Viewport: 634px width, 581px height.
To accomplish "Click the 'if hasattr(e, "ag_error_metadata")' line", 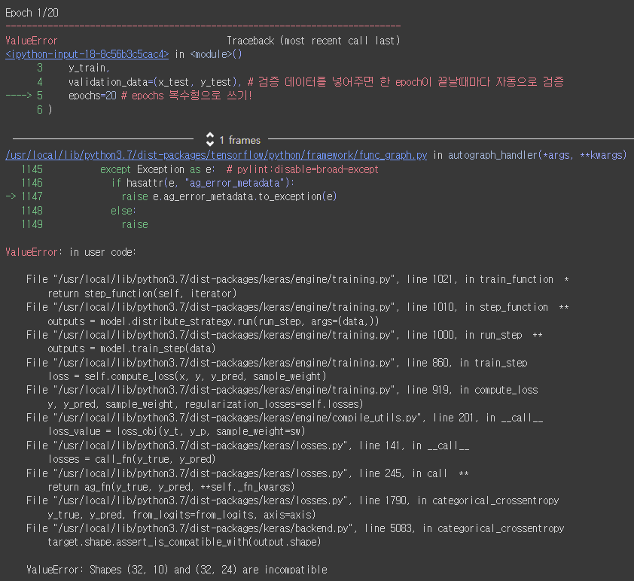I will 203,183.
